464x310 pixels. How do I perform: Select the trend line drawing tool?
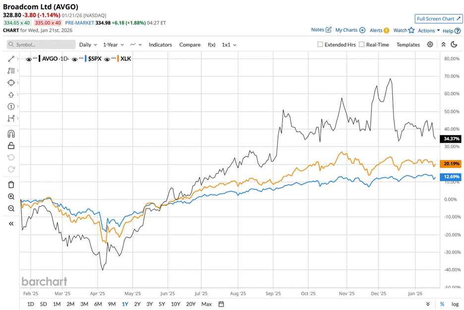click(x=11, y=59)
